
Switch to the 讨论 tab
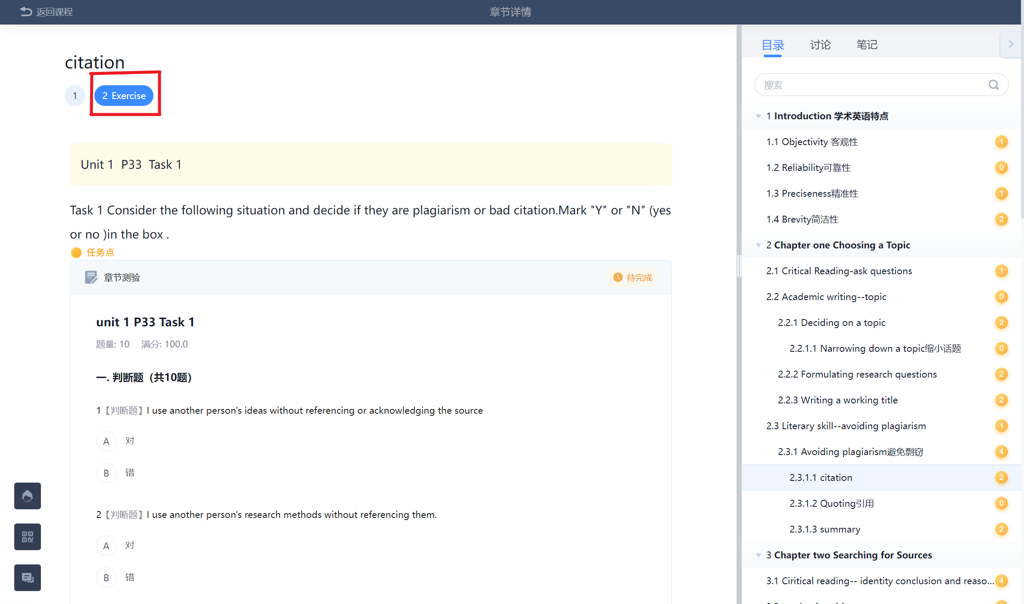(x=820, y=45)
